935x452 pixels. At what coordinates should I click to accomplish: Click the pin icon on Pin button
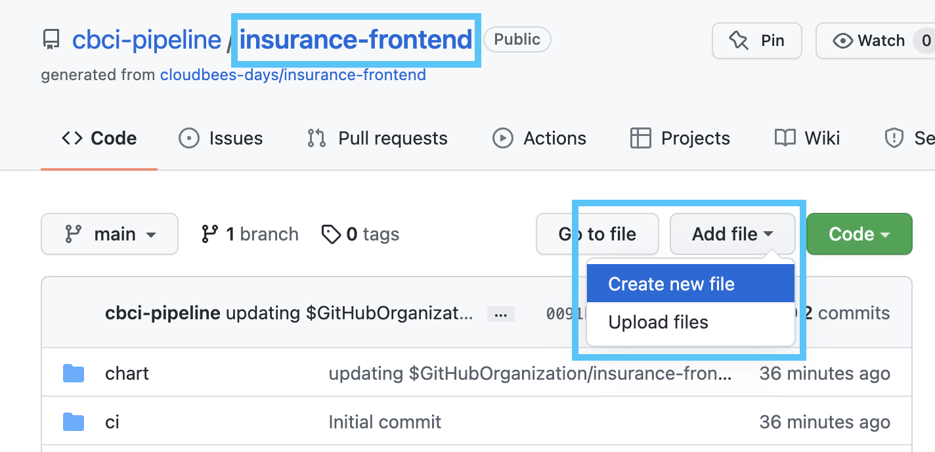tap(739, 41)
